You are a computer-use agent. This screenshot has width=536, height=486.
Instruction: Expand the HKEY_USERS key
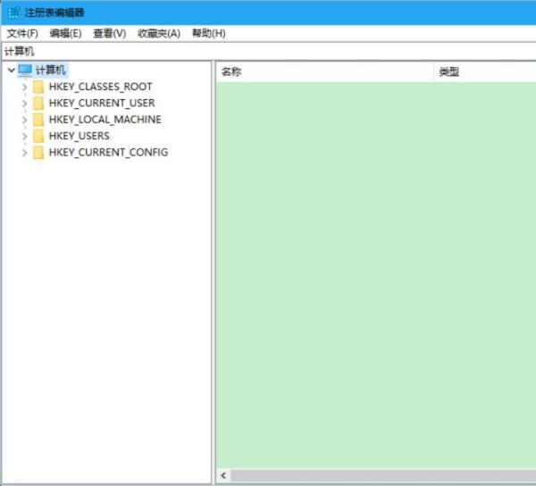click(x=24, y=136)
